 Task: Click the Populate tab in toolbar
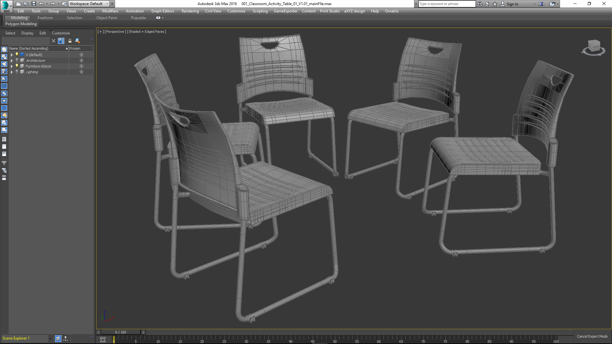click(x=138, y=18)
